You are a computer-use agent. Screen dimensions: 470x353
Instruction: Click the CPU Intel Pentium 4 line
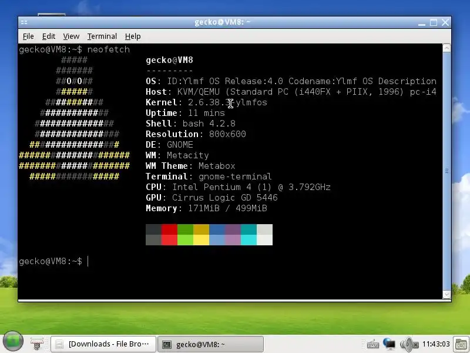238,187
